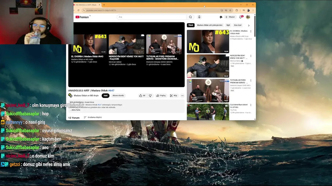Select the İlgili filter chip

tap(228, 25)
